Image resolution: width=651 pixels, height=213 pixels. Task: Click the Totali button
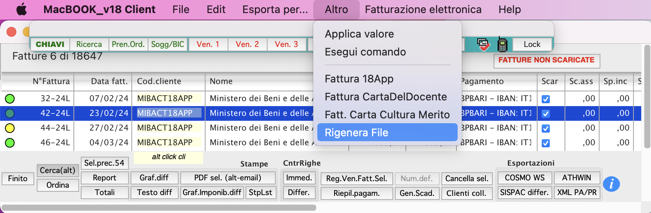pyautogui.click(x=104, y=192)
